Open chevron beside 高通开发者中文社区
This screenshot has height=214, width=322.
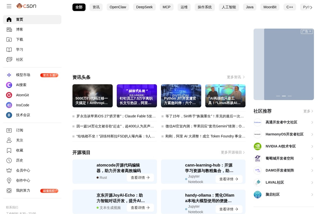click(312, 122)
